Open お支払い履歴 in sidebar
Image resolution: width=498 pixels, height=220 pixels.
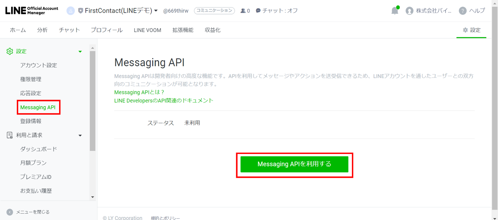click(x=36, y=191)
